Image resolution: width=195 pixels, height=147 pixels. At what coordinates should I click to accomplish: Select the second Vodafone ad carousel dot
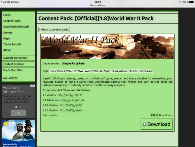coord(20,107)
